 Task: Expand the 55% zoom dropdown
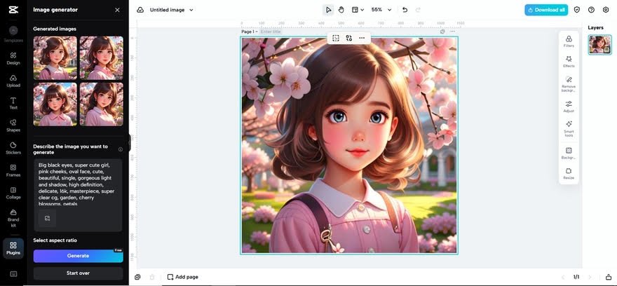pyautogui.click(x=381, y=10)
